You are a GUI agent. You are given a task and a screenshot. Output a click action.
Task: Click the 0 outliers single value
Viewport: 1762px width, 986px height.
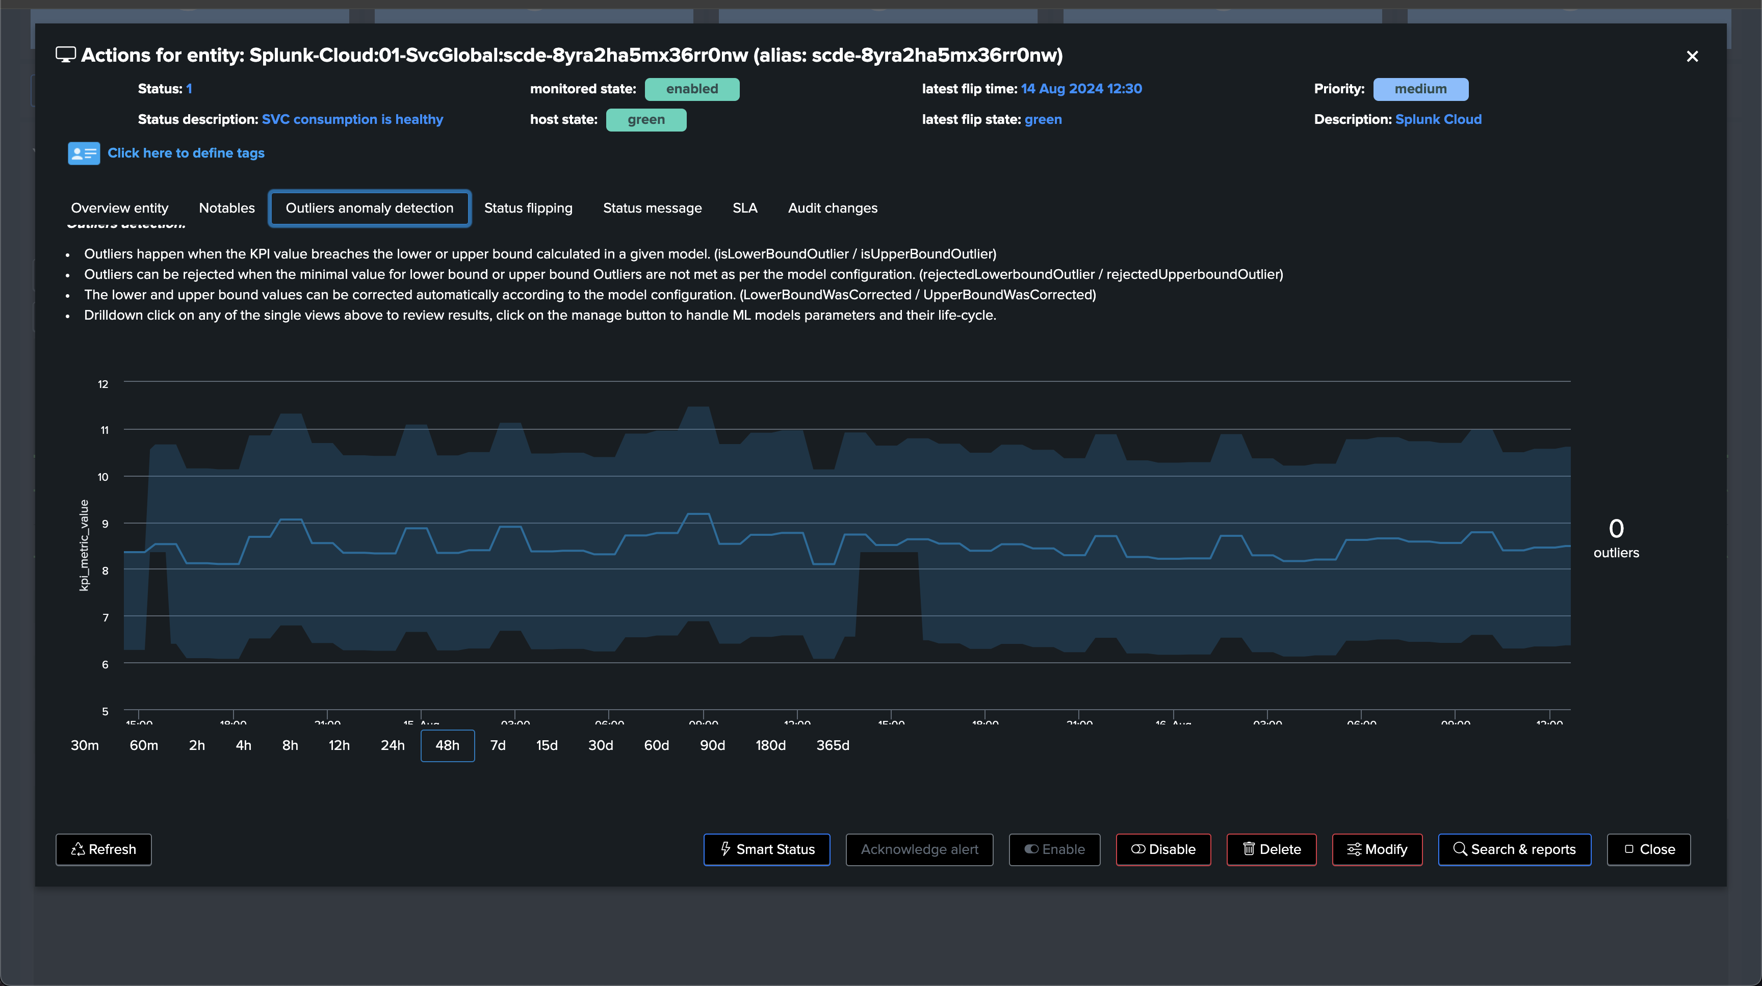(x=1616, y=538)
